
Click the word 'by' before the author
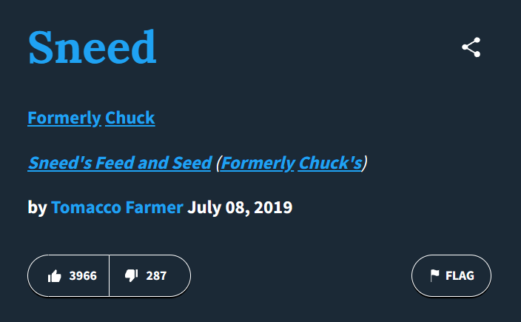tap(38, 208)
